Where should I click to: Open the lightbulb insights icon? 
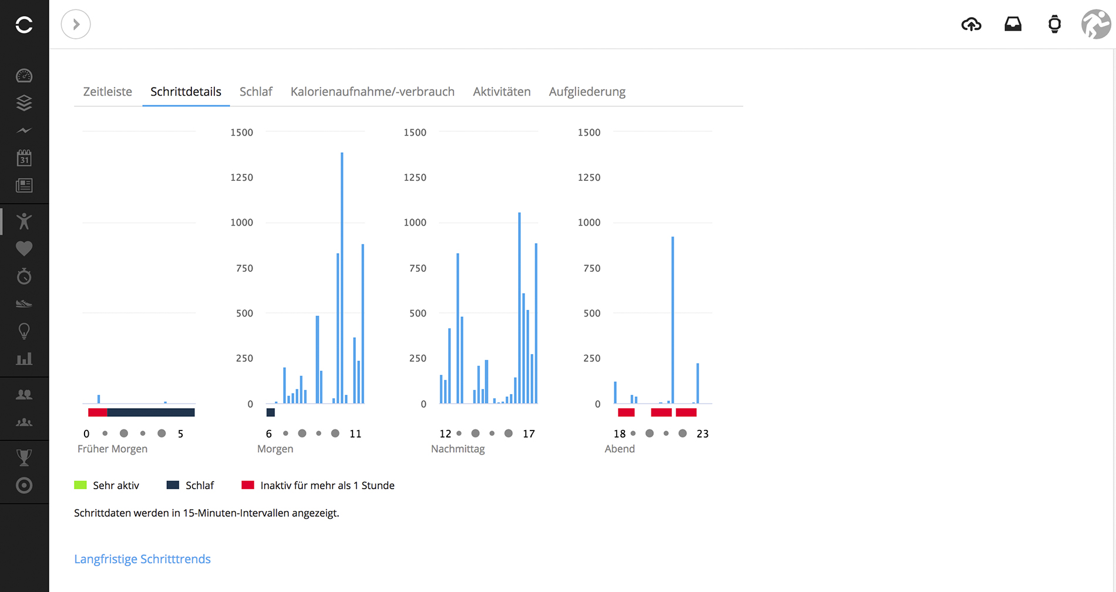24,331
